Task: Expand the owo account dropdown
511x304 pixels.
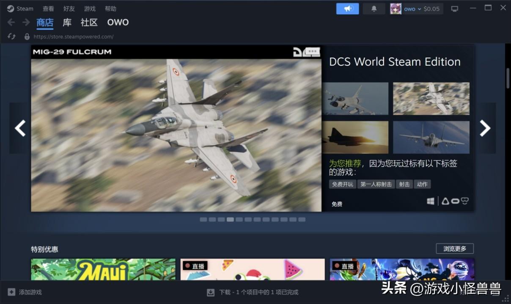Action: (412, 8)
